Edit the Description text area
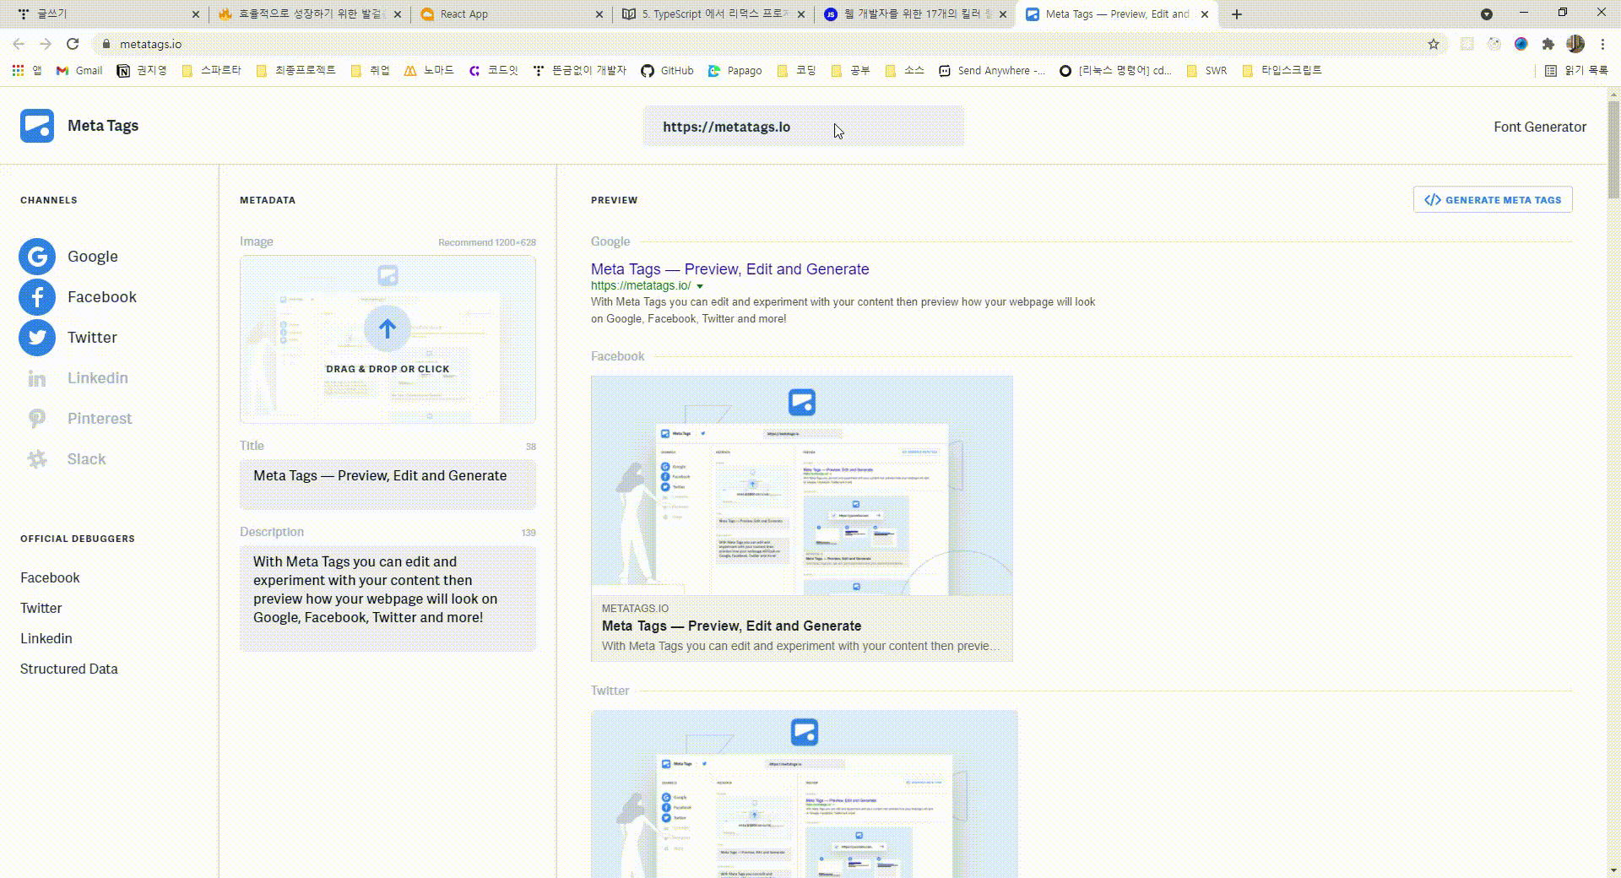The width and height of the screenshot is (1621, 878). [x=388, y=599]
